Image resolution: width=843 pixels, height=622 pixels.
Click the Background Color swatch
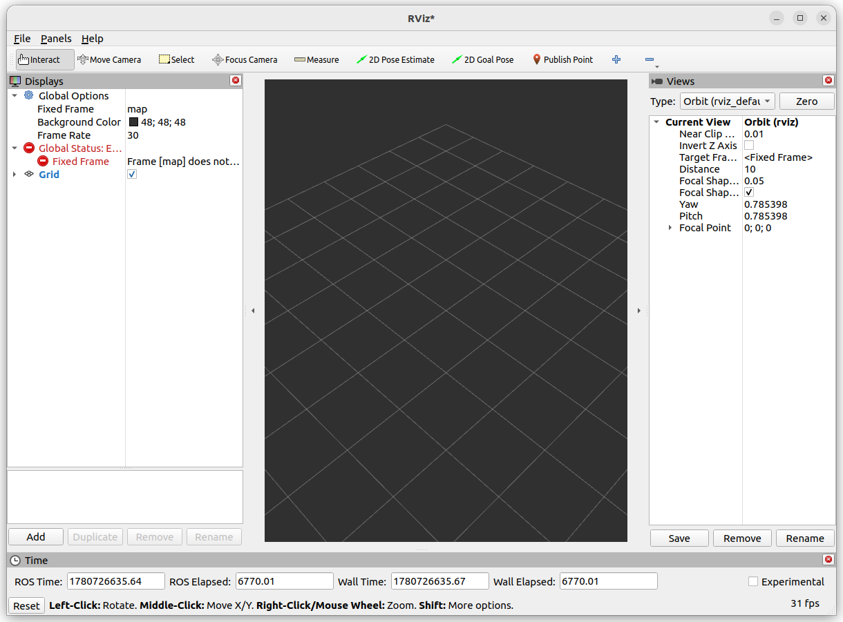point(133,122)
